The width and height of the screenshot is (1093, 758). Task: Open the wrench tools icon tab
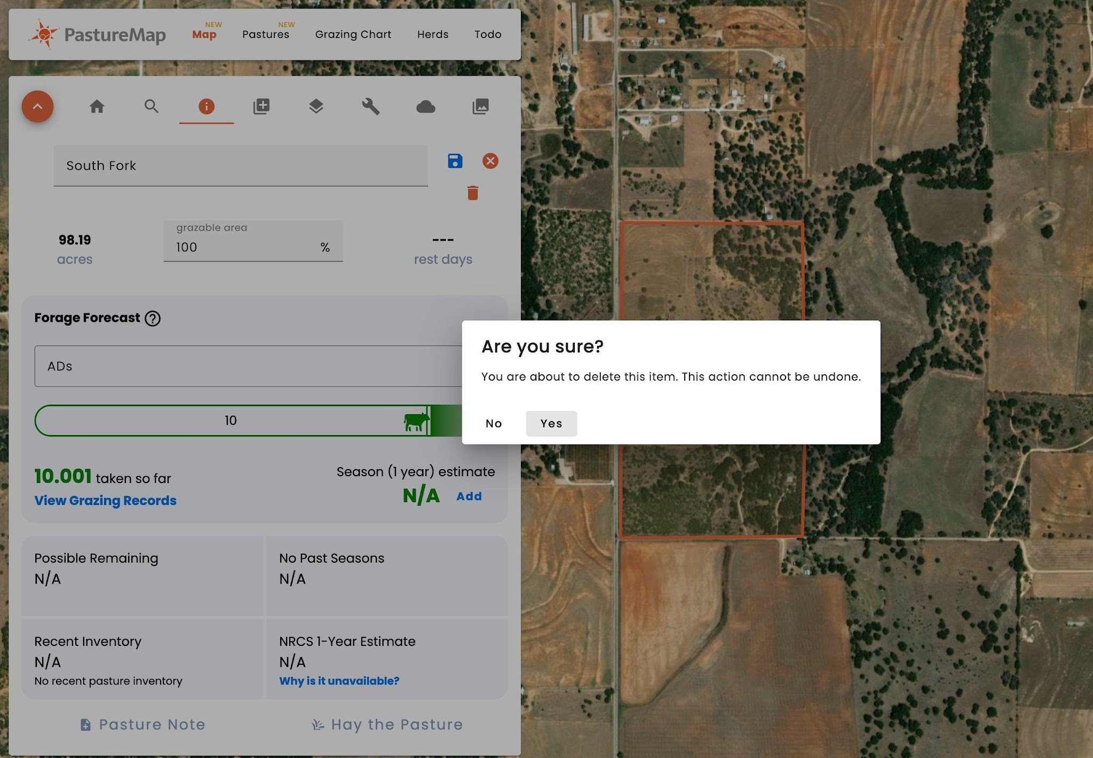click(371, 106)
